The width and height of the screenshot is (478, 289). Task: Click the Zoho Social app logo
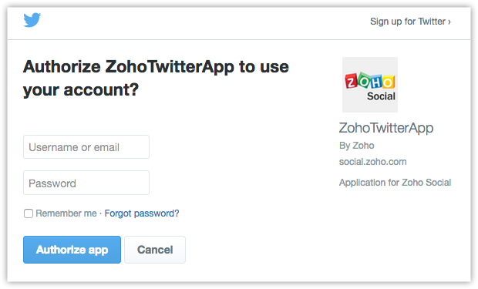coord(370,85)
